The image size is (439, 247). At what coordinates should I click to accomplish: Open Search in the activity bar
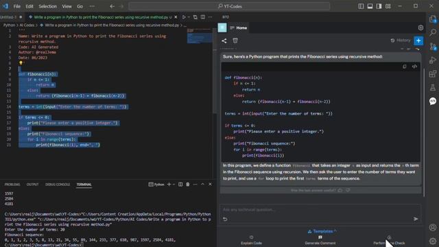[433, 33]
